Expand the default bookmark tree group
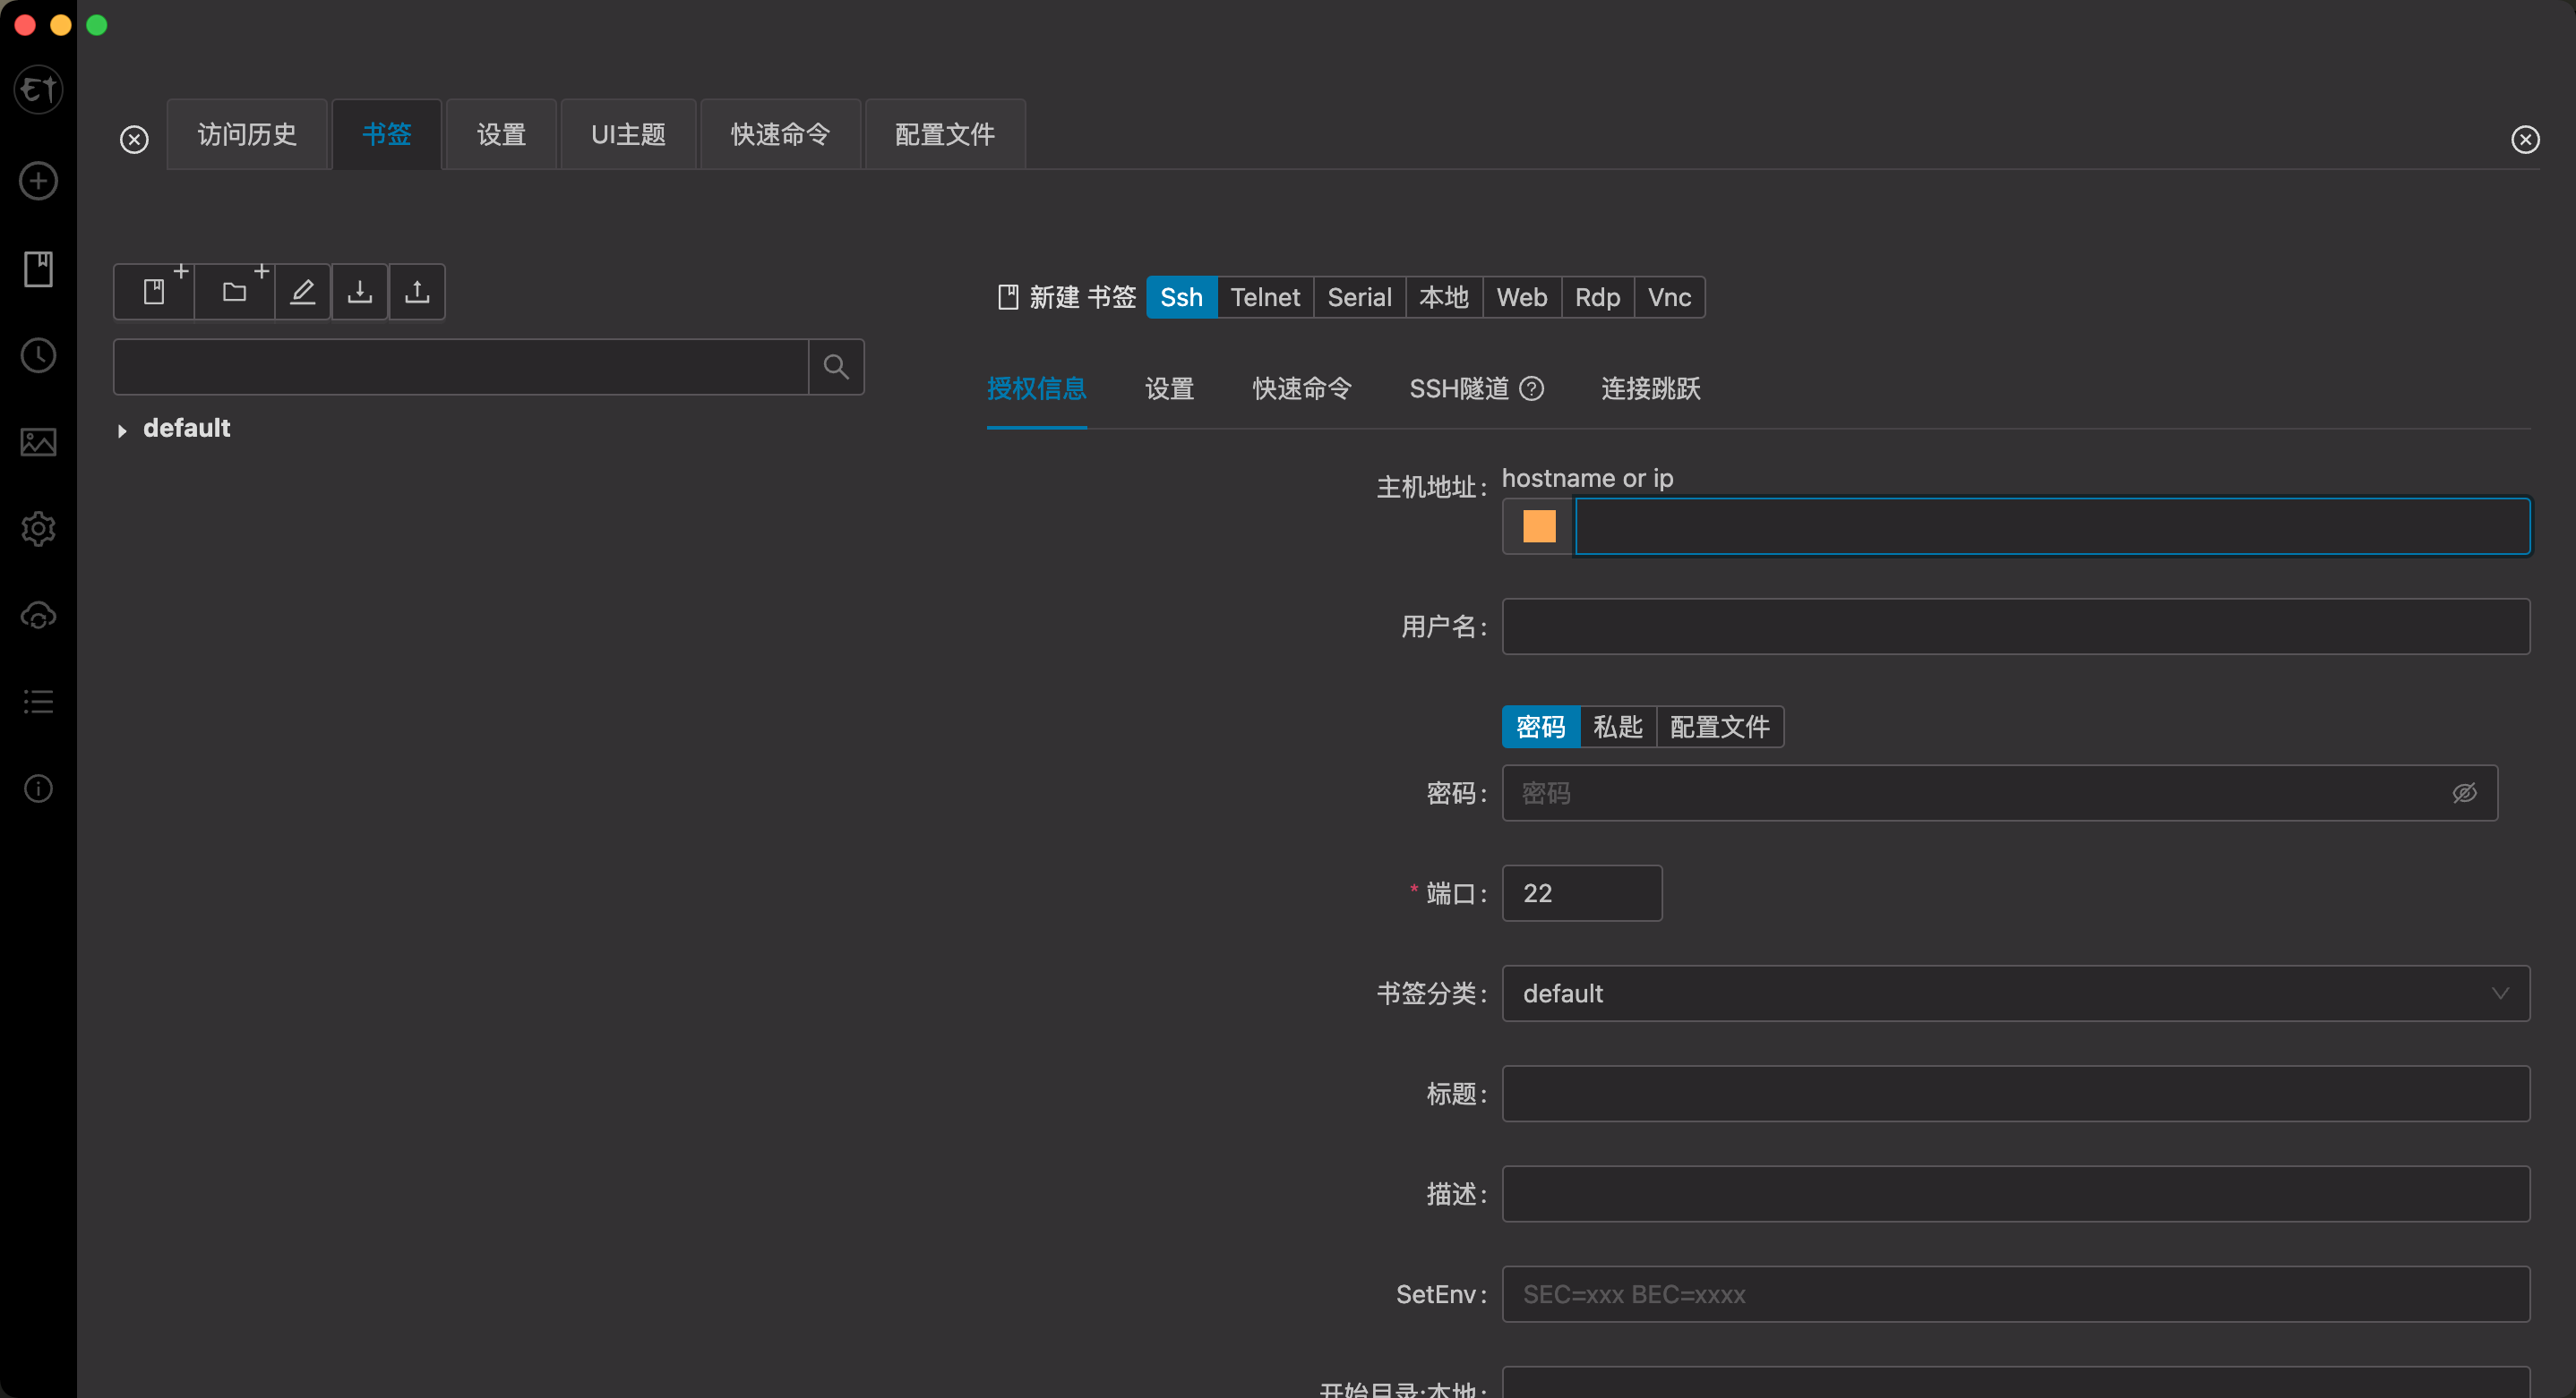Screen dimensions: 2576x1398 [x=122, y=430]
